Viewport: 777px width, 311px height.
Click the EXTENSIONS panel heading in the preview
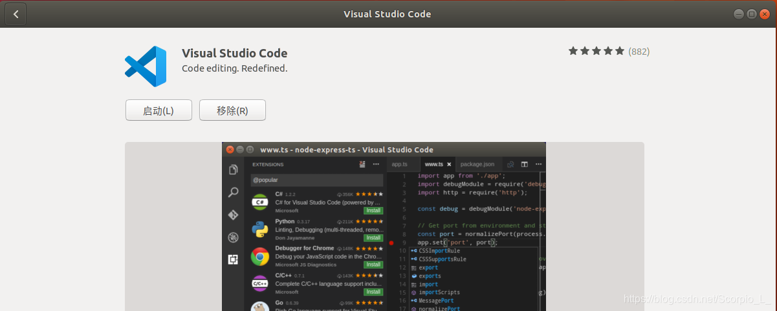(268, 165)
